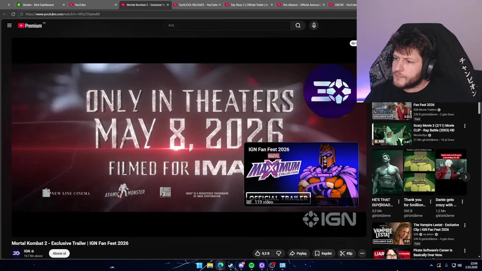The width and height of the screenshot is (482, 271).
Task: Open IGN Movie Trailers channel name
Action: tap(425, 110)
